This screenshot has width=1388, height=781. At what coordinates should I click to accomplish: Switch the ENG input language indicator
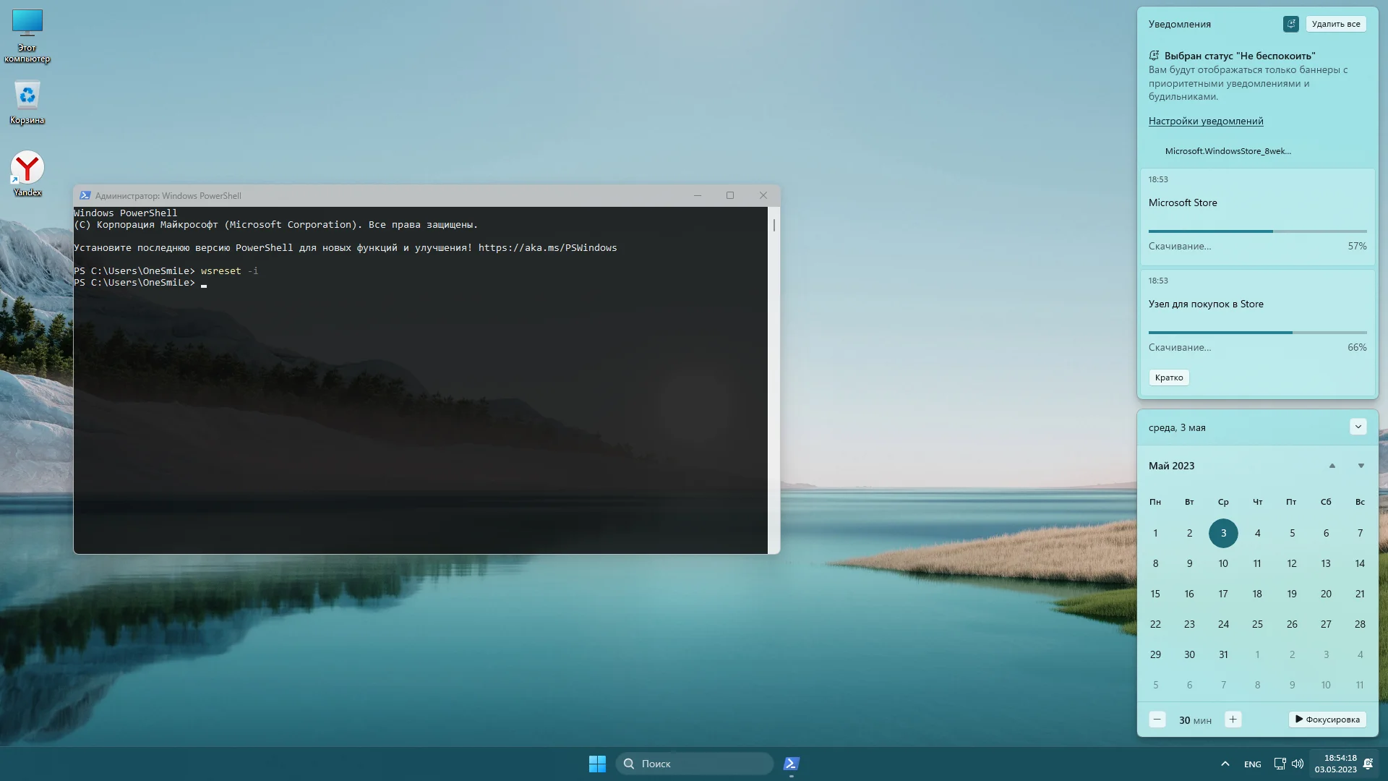pyautogui.click(x=1252, y=764)
